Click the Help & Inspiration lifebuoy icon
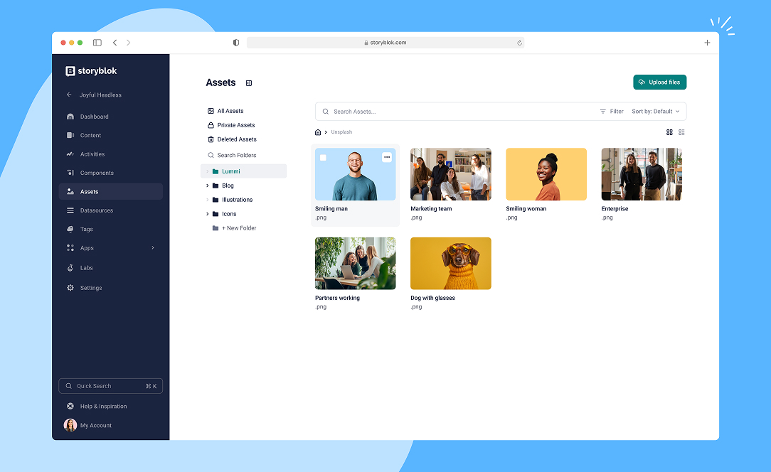The image size is (771, 472). point(70,406)
